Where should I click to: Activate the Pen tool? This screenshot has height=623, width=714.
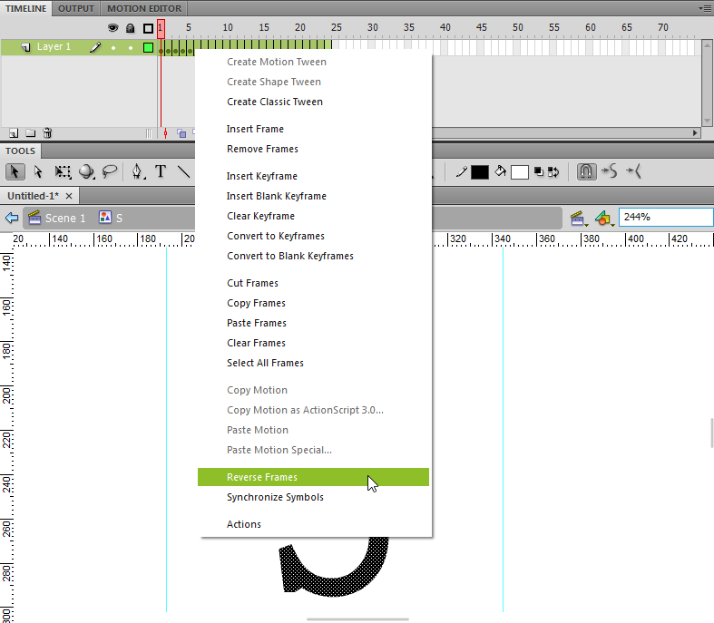(138, 172)
